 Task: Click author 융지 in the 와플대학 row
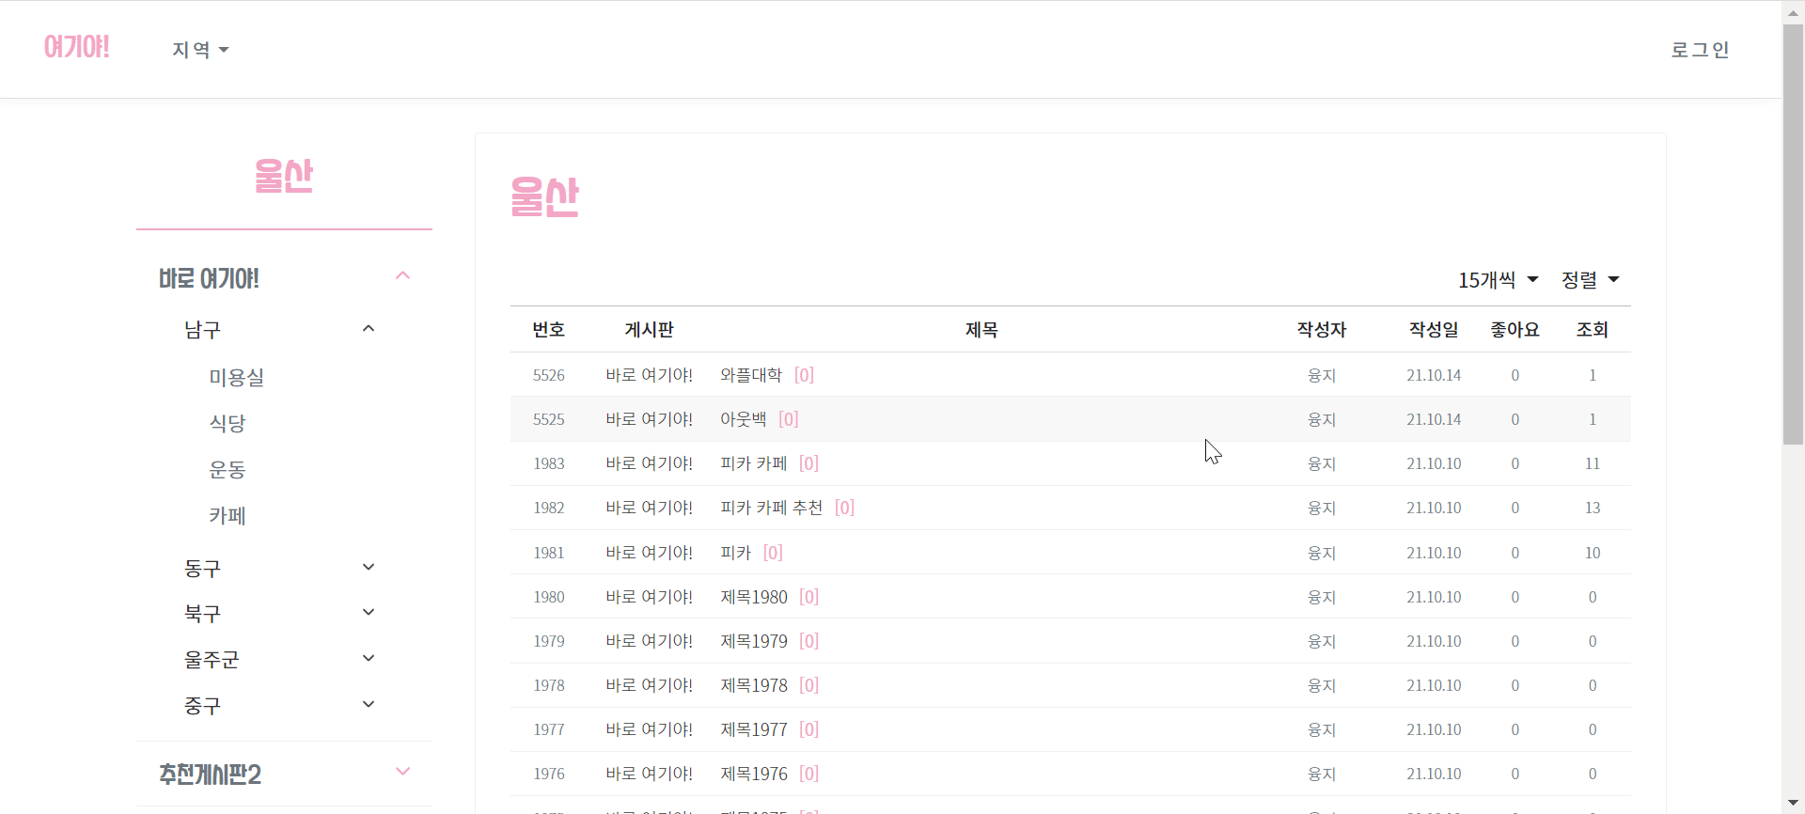[x=1322, y=375]
